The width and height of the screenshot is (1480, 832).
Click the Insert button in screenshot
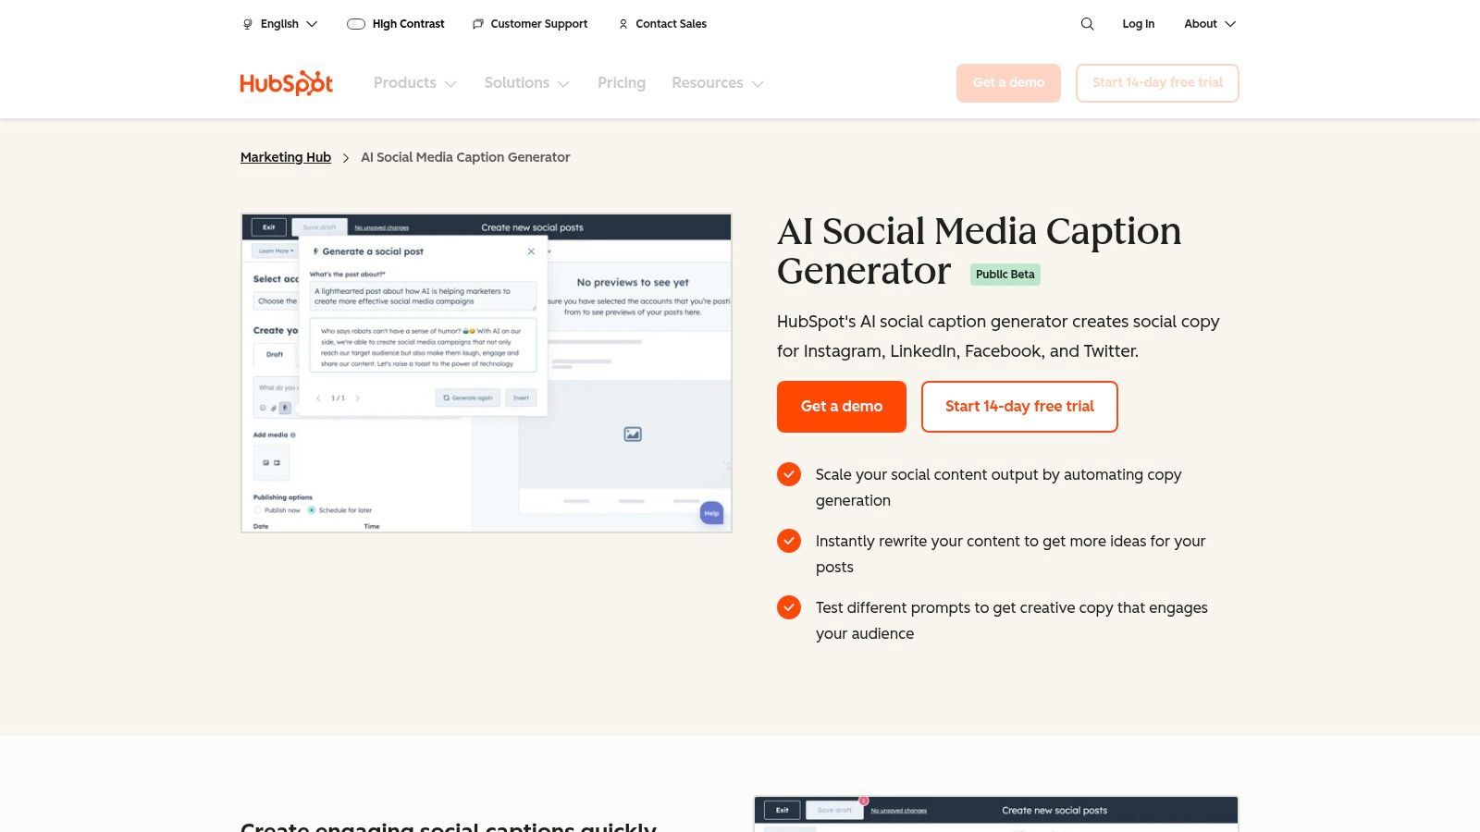click(522, 398)
